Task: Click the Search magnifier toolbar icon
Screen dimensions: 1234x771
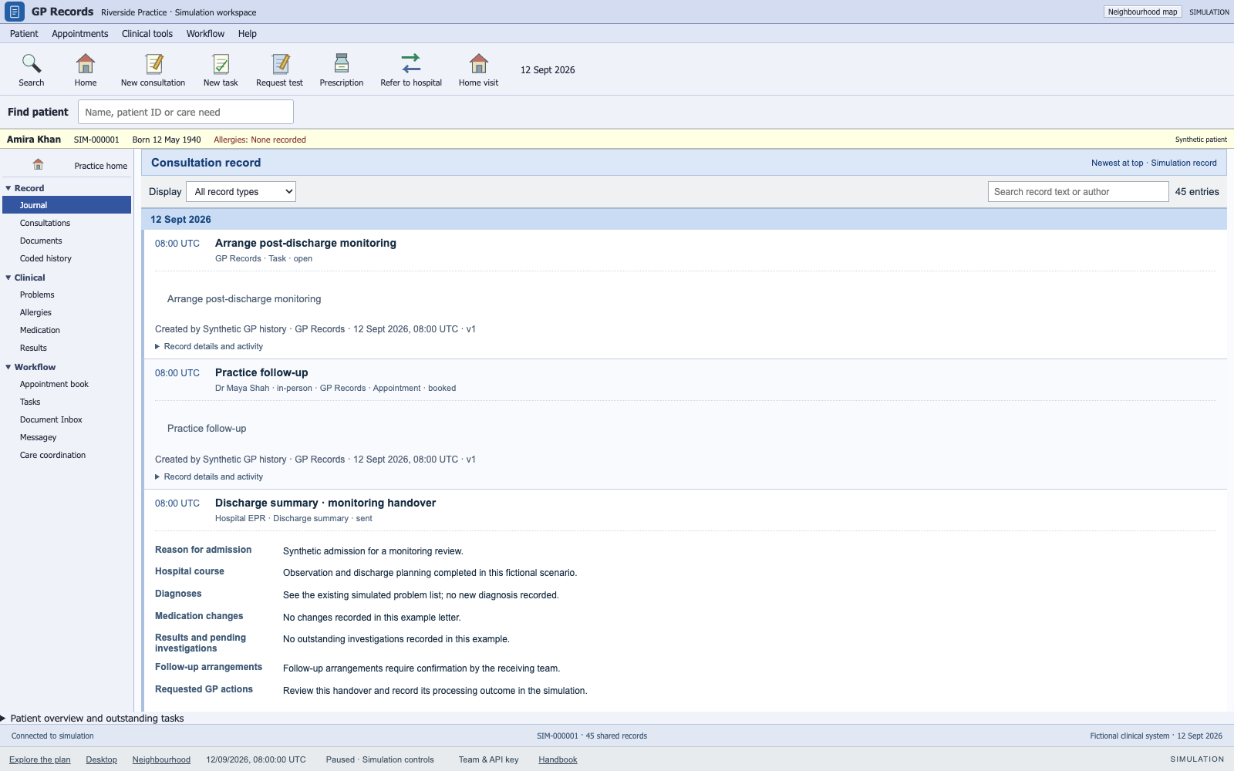Action: (32, 63)
